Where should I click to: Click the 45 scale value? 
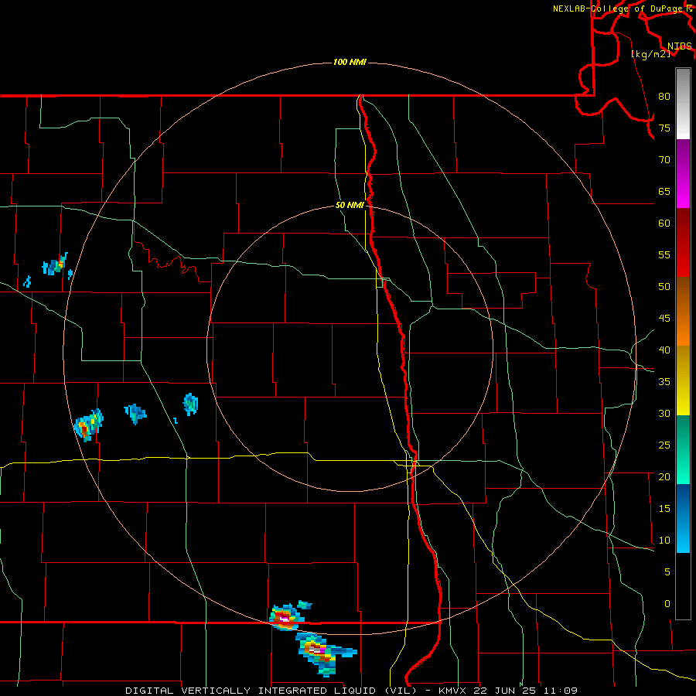tap(664, 319)
